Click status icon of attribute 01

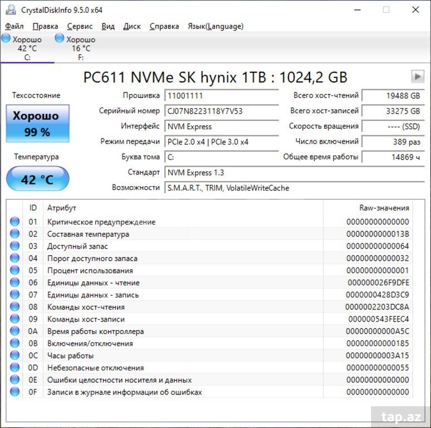point(15,221)
